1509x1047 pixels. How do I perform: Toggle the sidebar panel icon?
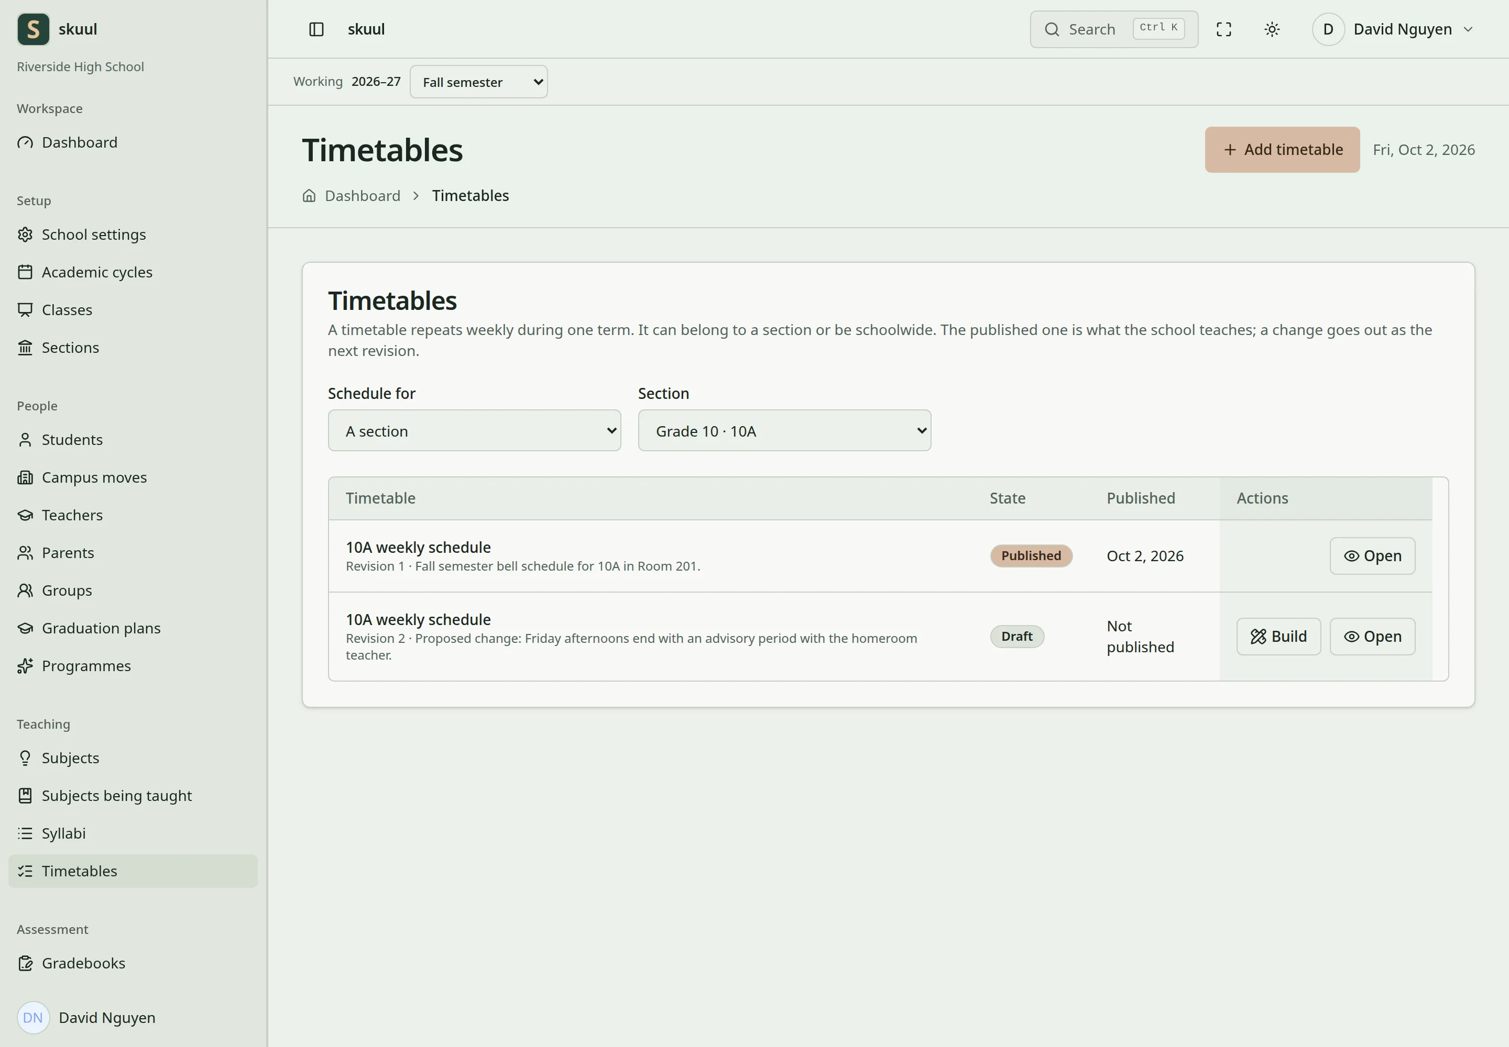316,29
